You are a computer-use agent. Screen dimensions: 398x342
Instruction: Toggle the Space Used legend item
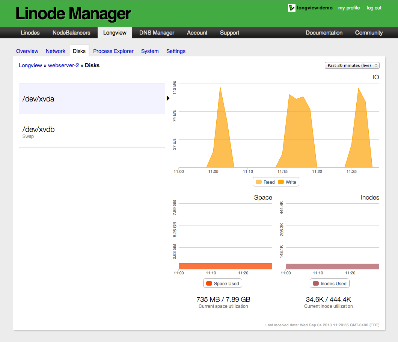click(x=223, y=283)
